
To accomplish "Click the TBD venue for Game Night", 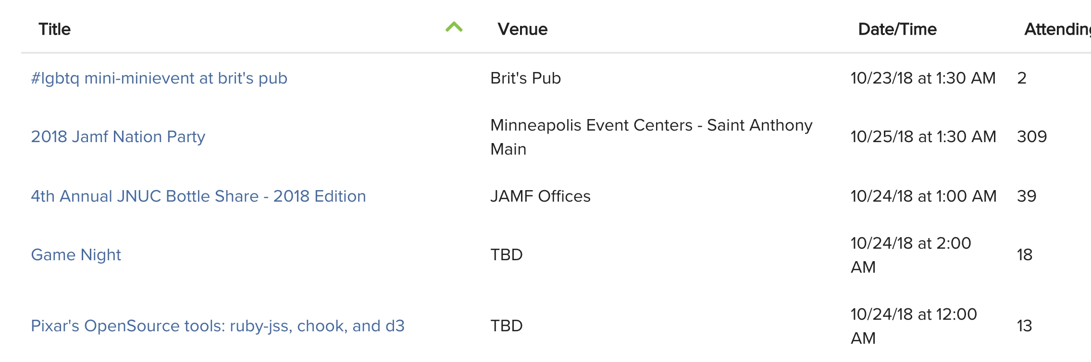I will click(507, 254).
